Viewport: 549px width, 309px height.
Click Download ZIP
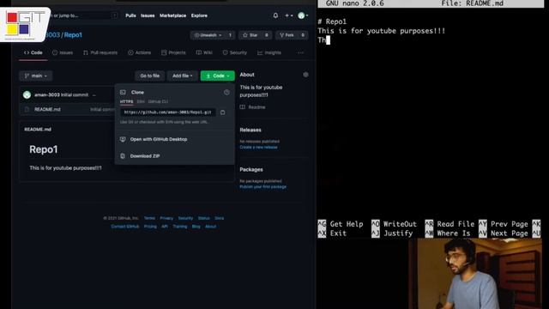coord(145,156)
